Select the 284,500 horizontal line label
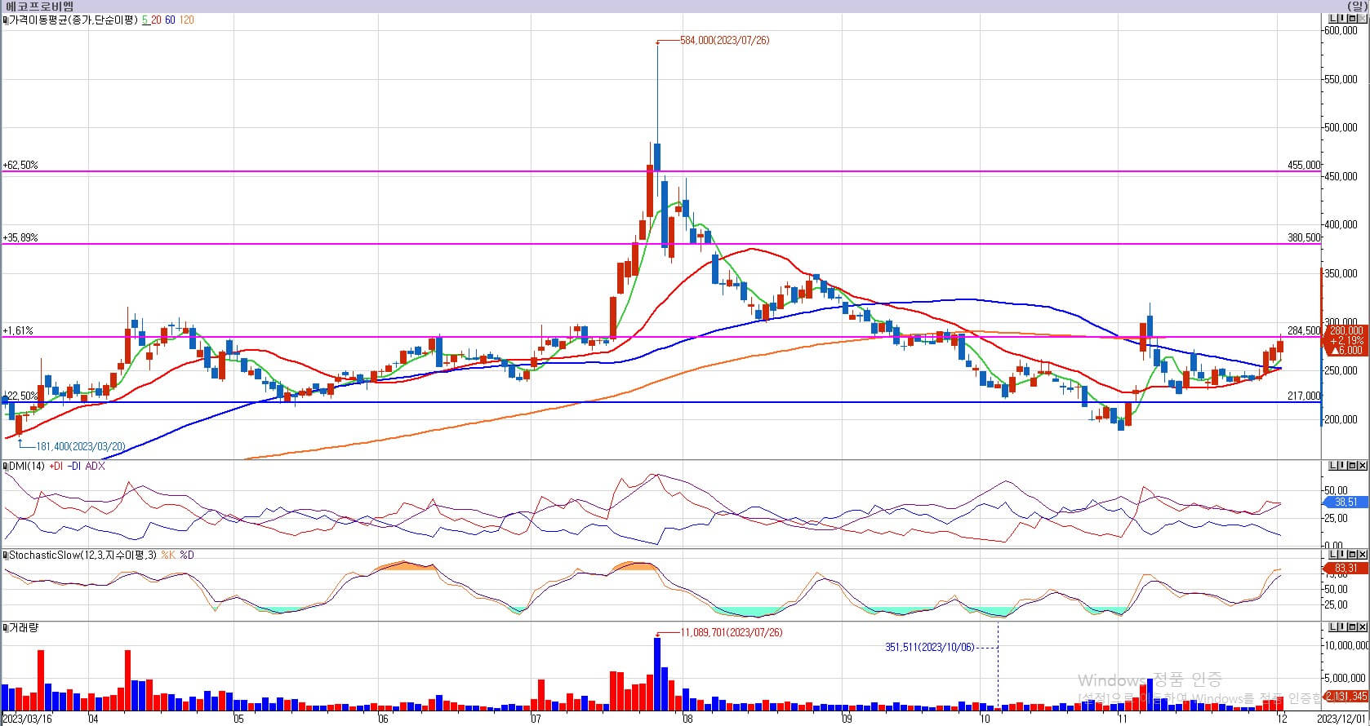This screenshot has width=1370, height=726. point(1304,330)
